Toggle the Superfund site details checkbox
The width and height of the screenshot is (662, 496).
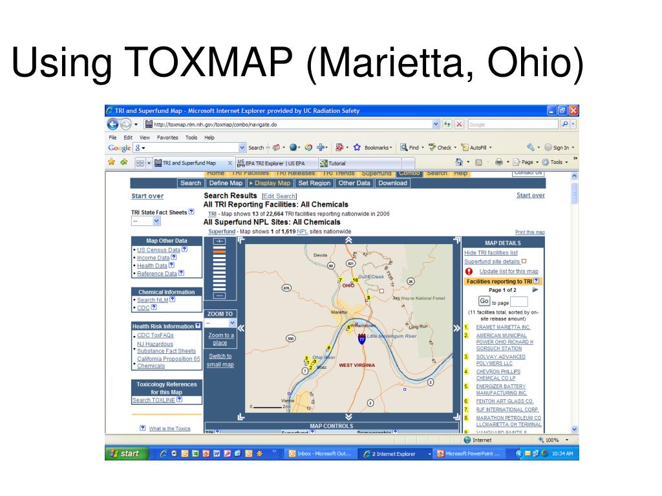(524, 261)
